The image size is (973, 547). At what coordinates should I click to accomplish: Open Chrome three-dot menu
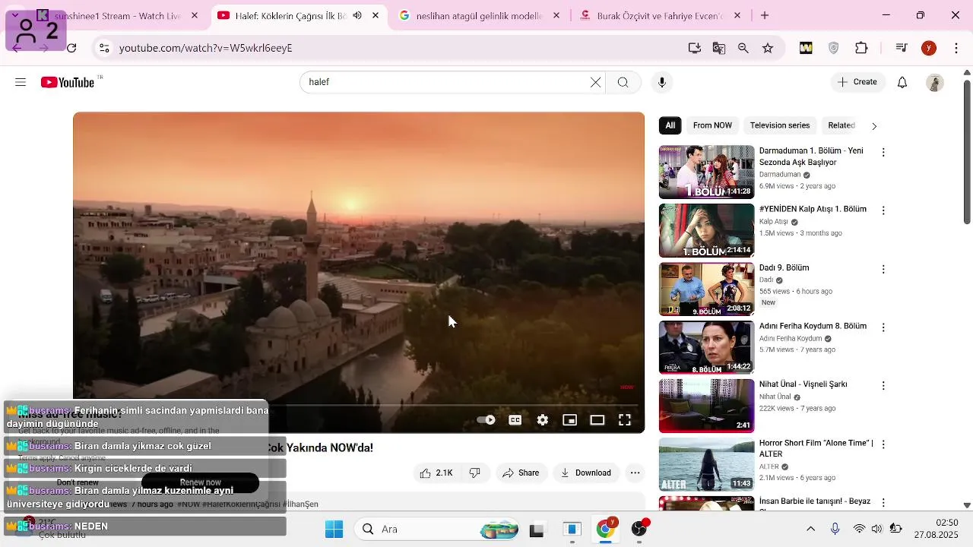click(955, 48)
